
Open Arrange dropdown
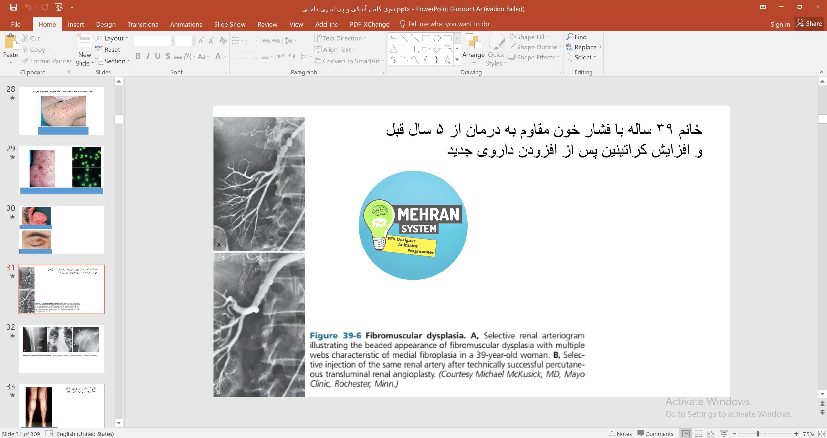click(x=473, y=49)
